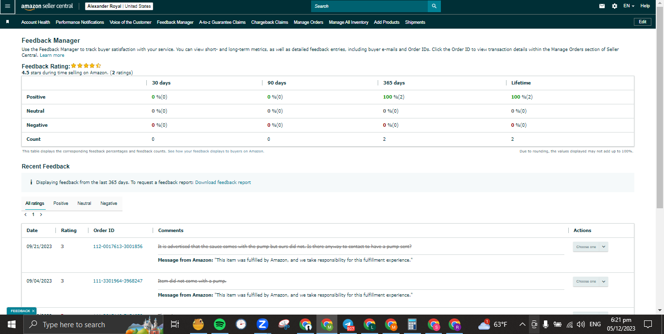Open the clock app icon on taskbar
Viewport: 664px width, 334px height.
point(241,324)
